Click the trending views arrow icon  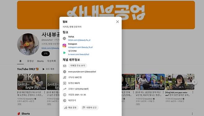coord(65,89)
